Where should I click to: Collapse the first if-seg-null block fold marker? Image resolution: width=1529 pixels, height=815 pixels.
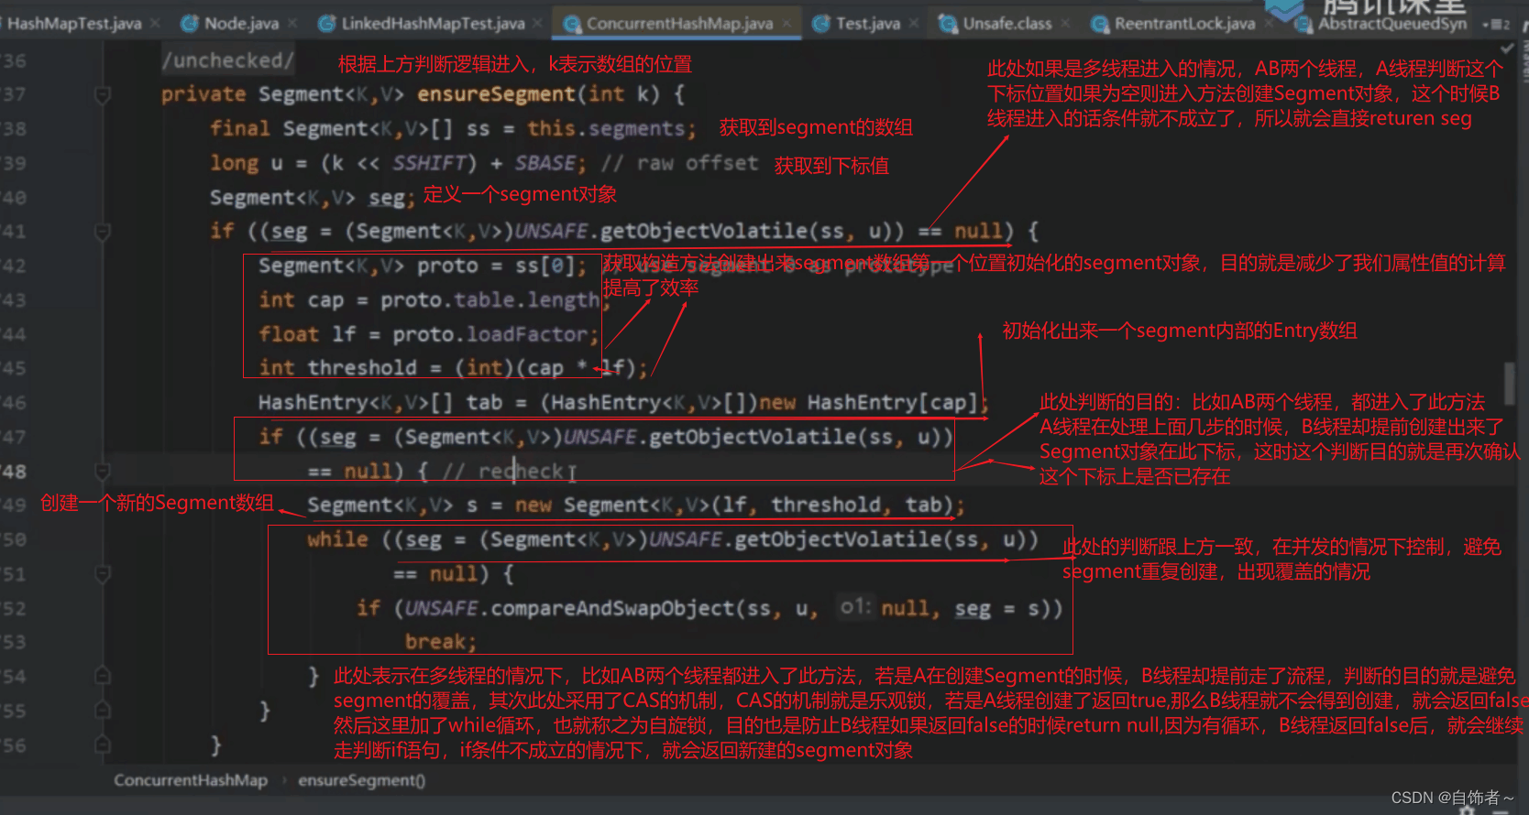103,232
